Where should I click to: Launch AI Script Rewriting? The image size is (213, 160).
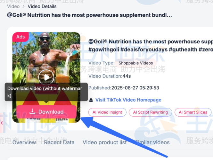(150, 112)
